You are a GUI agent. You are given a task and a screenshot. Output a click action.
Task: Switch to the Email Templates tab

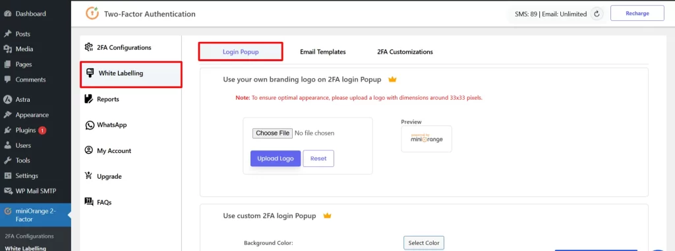(x=323, y=52)
